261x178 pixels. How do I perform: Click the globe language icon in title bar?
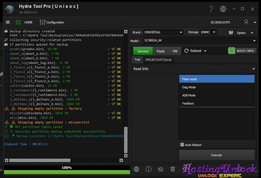pyautogui.click(x=223, y=9)
